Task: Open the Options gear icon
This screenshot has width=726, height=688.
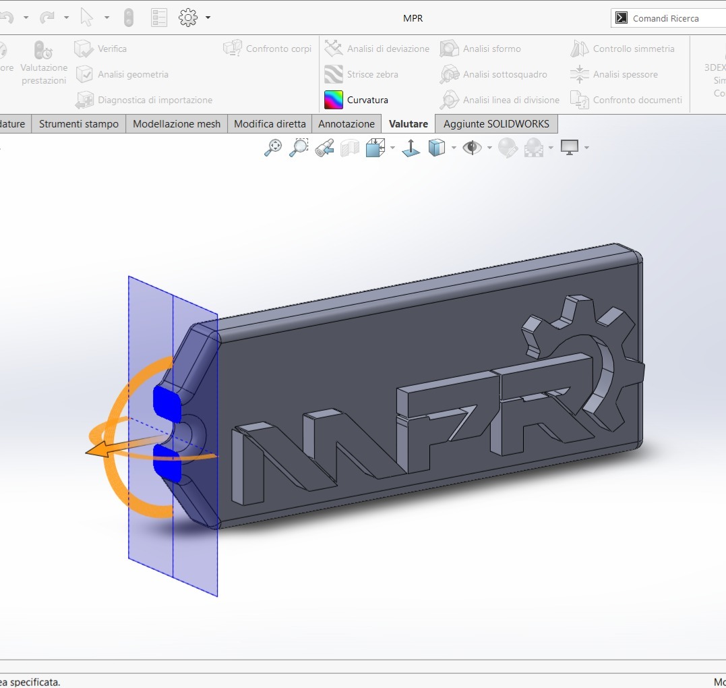Action: [188, 18]
